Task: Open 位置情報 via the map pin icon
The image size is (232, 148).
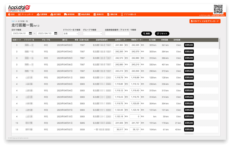Action: [x=38, y=14]
